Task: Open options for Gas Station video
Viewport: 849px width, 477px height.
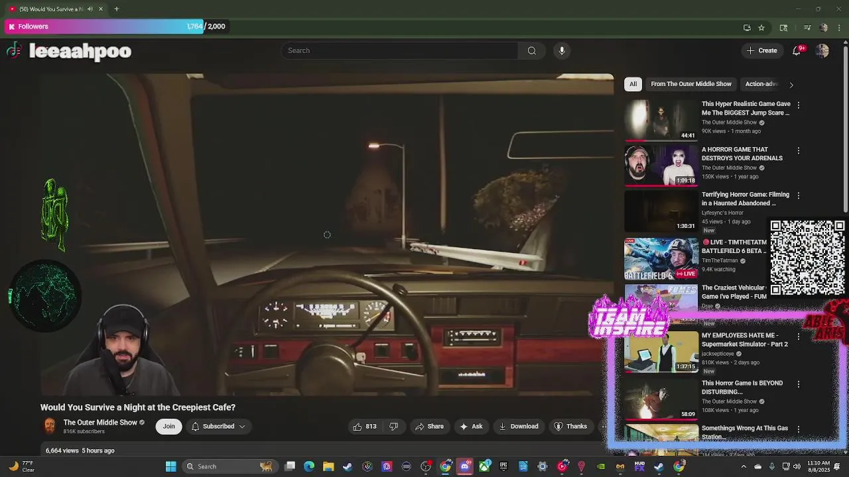Action: coord(799,429)
